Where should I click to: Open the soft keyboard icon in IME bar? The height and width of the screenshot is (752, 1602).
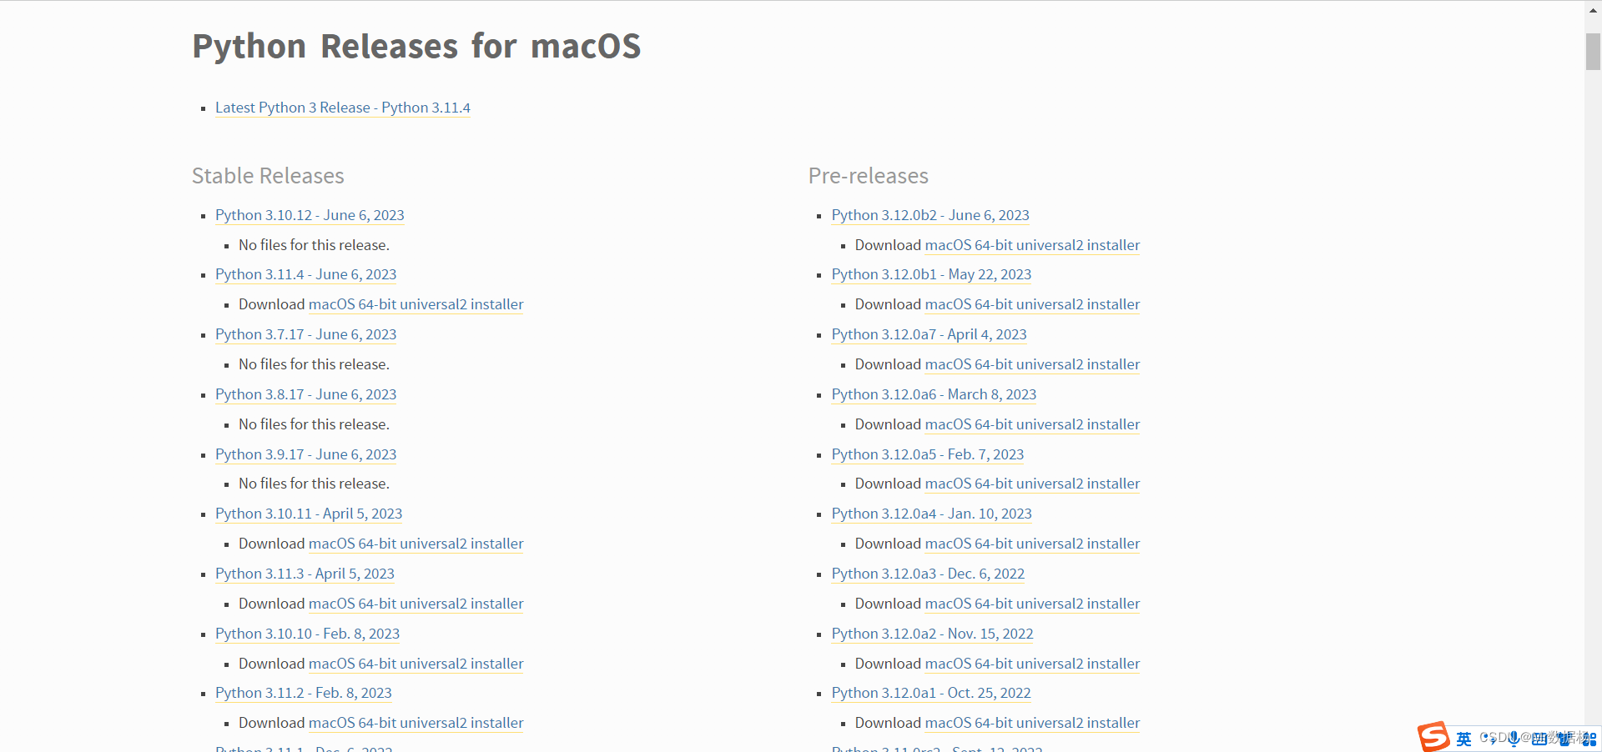point(1539,739)
